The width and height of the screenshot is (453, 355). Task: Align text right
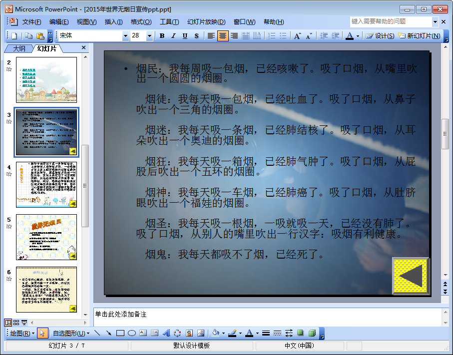pos(234,36)
